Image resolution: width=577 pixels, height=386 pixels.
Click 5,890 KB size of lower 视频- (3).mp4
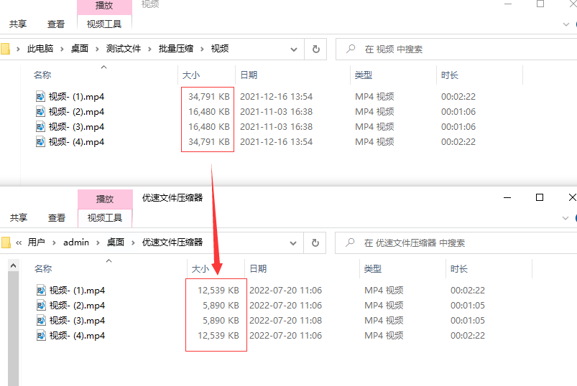click(221, 320)
